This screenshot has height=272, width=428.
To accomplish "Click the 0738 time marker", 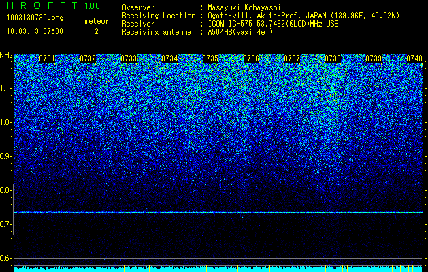I will pyautogui.click(x=333, y=58).
